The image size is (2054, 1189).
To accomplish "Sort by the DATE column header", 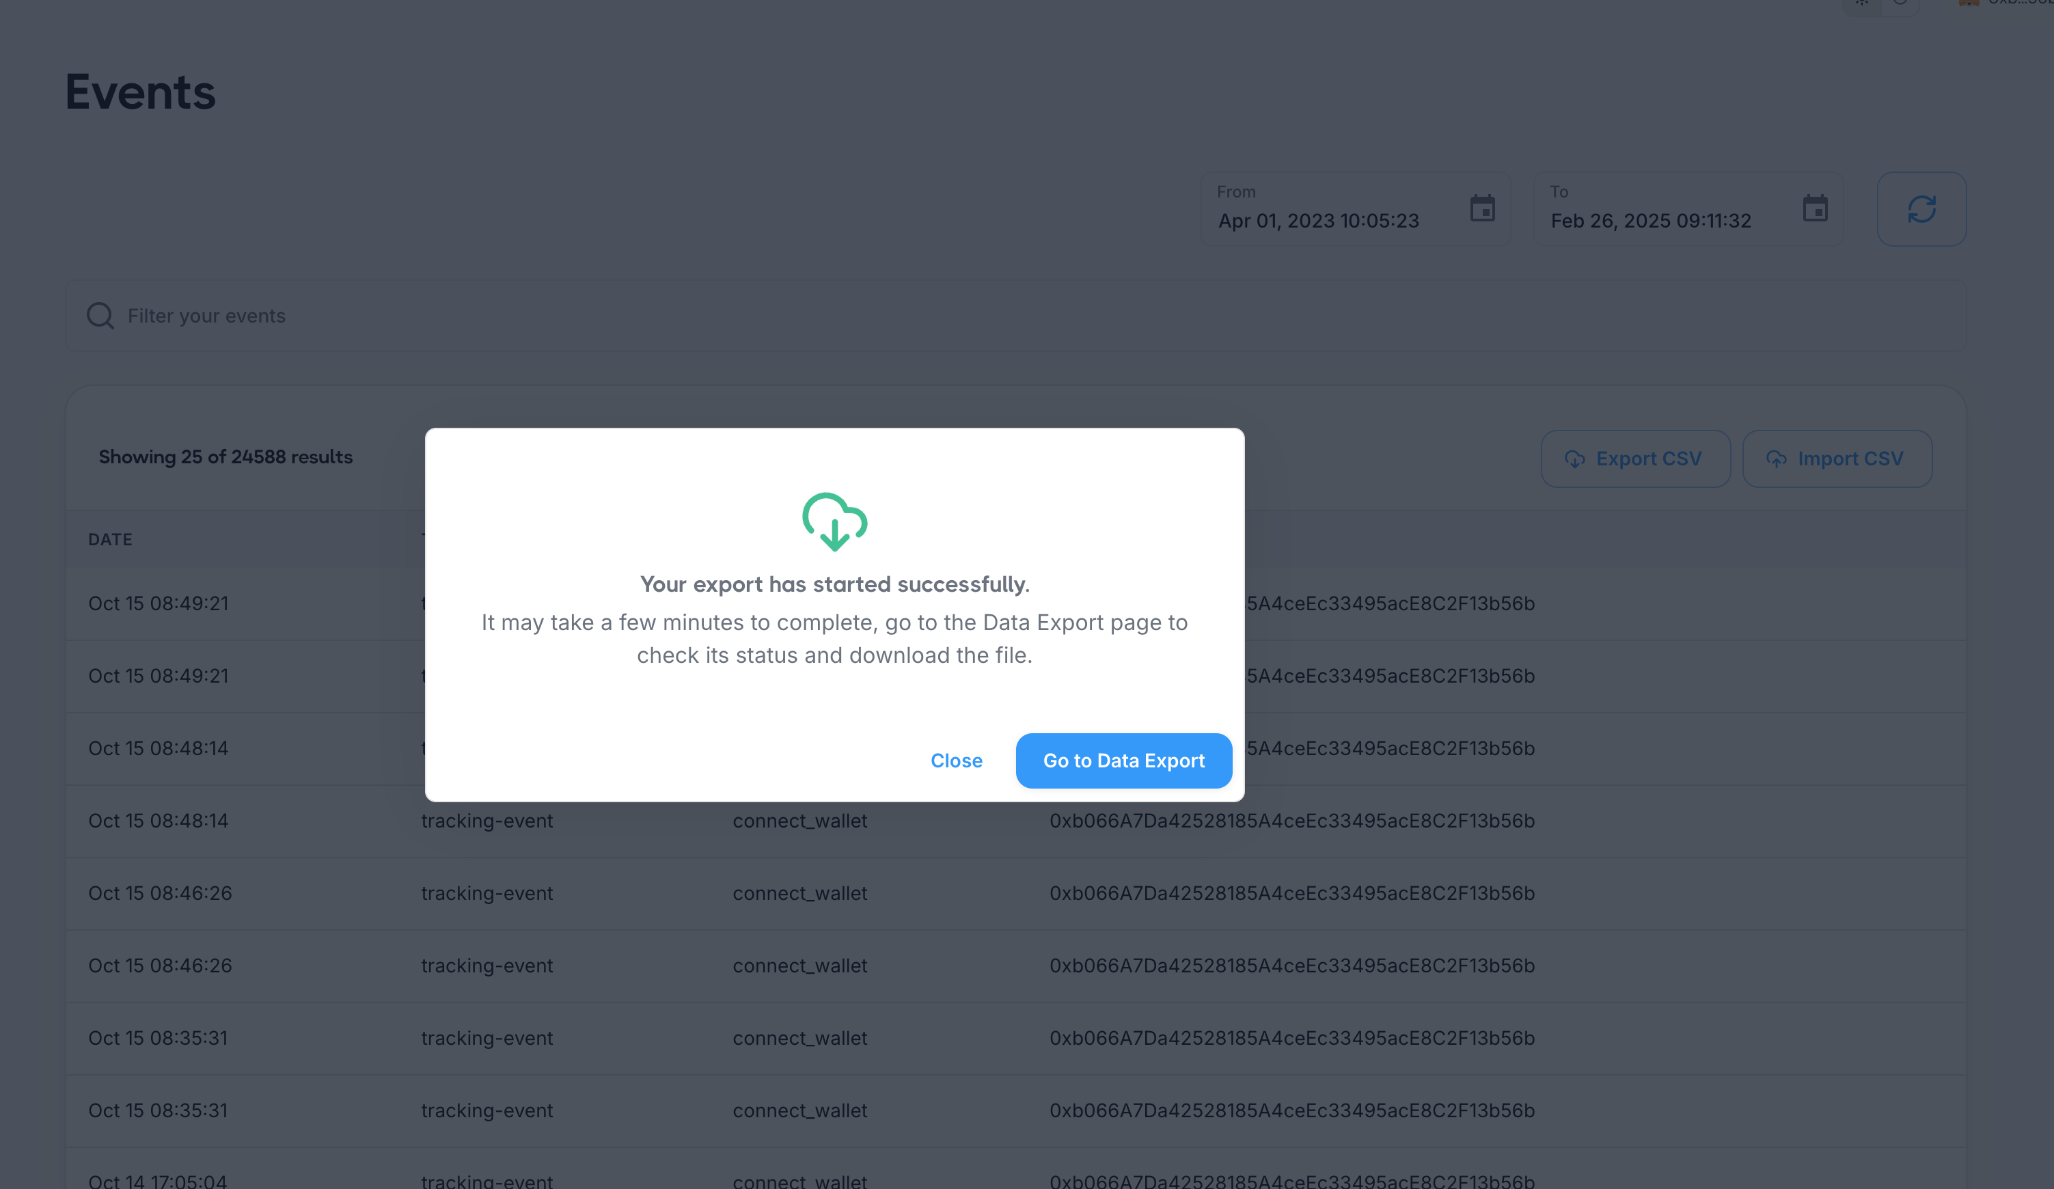I will [110, 539].
